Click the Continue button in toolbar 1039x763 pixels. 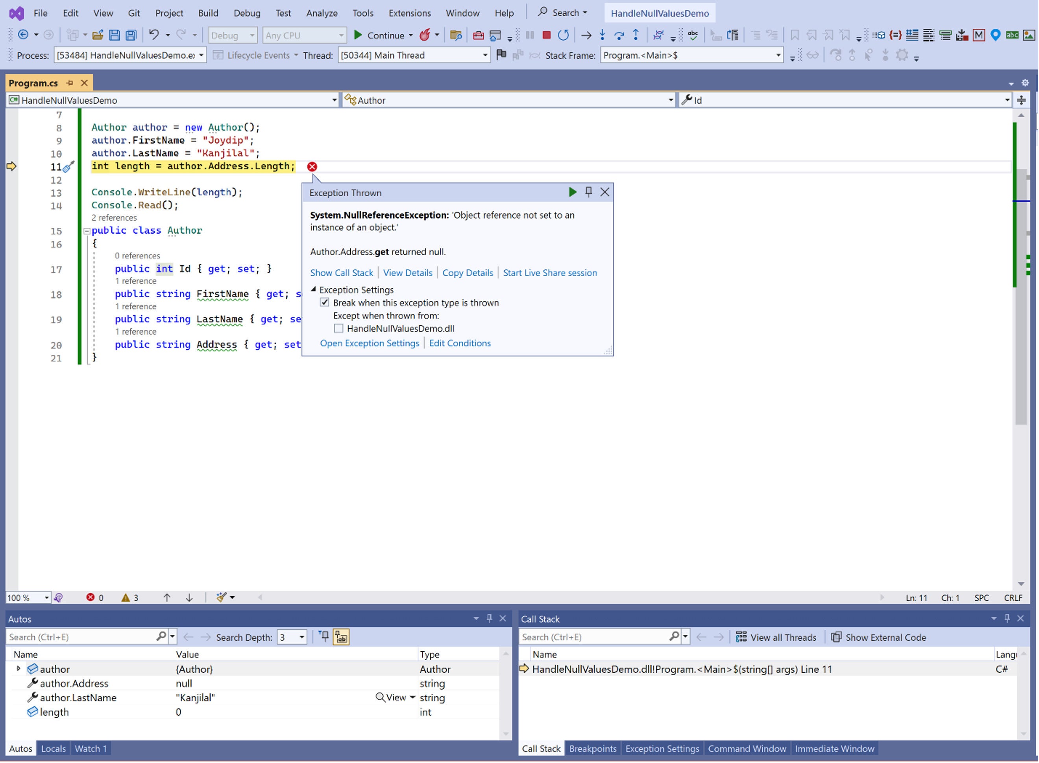coord(379,35)
